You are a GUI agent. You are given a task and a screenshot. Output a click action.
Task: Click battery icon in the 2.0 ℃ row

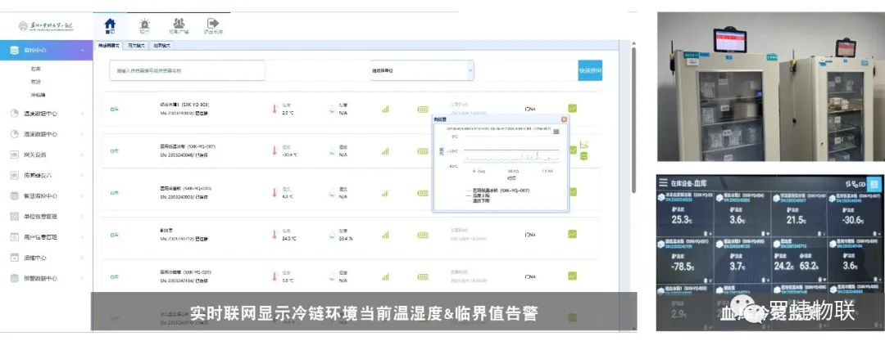tap(423, 110)
